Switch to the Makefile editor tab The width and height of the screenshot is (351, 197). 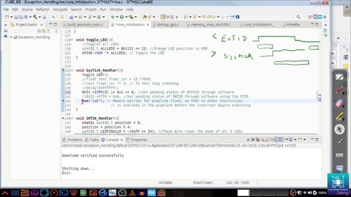(293, 25)
